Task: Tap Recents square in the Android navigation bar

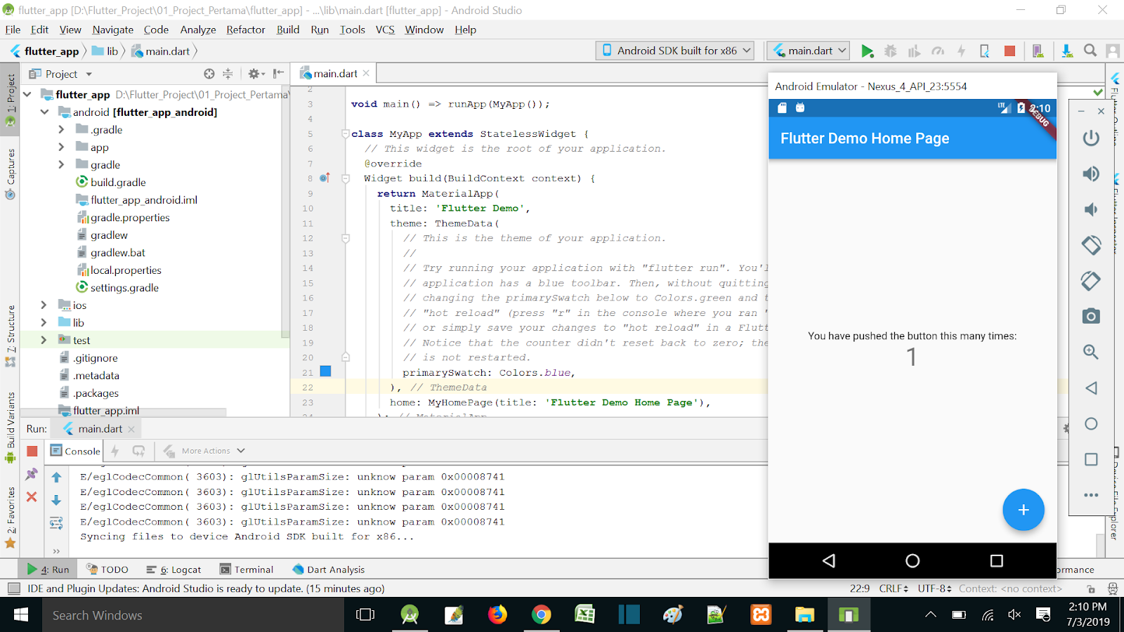Action: coord(996,560)
